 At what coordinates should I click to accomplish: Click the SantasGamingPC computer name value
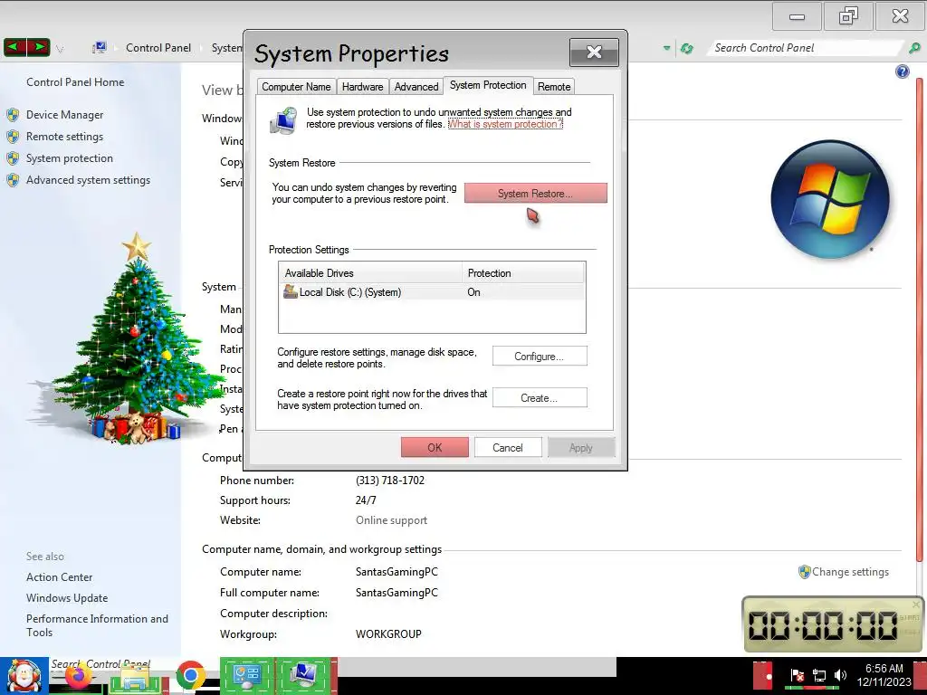(397, 572)
